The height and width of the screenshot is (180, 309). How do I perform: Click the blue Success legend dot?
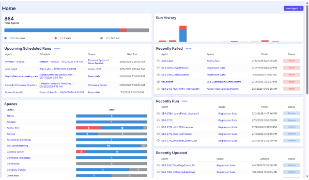(x=6, y=38)
